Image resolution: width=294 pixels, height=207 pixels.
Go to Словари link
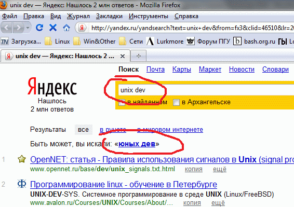pyautogui.click(x=275, y=70)
